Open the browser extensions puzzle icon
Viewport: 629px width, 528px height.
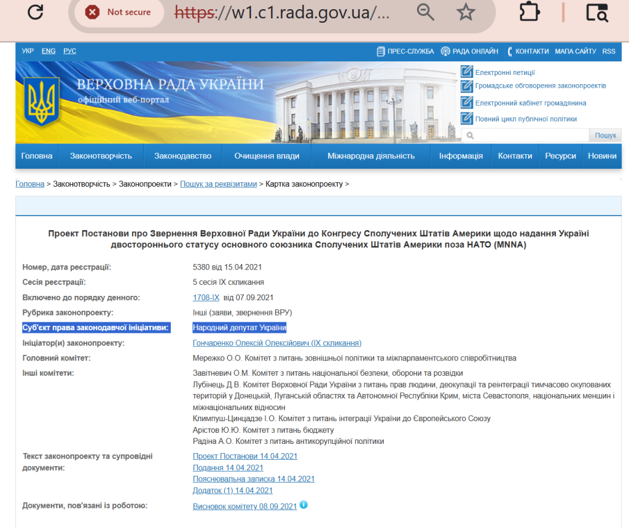529,12
